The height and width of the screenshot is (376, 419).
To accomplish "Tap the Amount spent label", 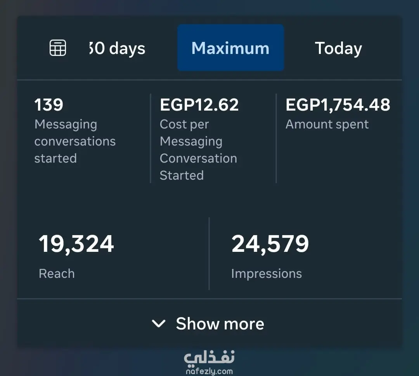I will pyautogui.click(x=327, y=124).
